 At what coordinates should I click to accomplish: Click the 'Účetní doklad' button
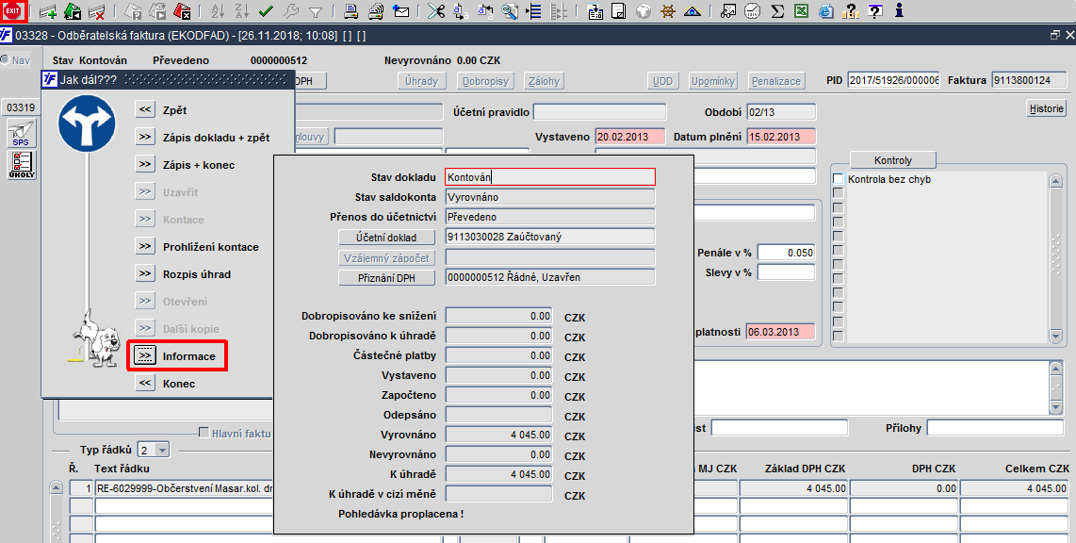[386, 237]
